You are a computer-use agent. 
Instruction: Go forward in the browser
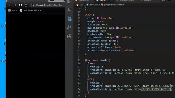(15, 5)
